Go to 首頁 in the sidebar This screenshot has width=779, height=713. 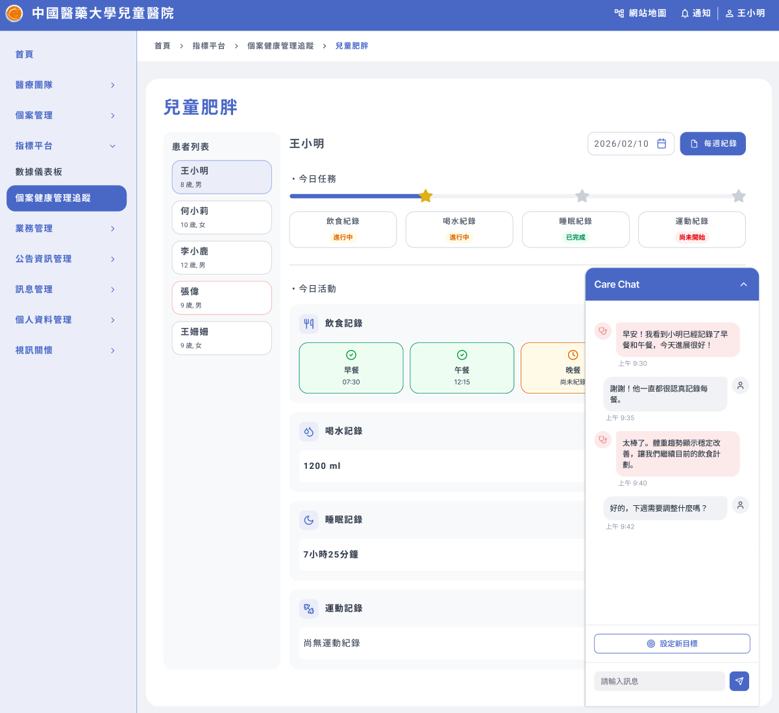[25, 55]
